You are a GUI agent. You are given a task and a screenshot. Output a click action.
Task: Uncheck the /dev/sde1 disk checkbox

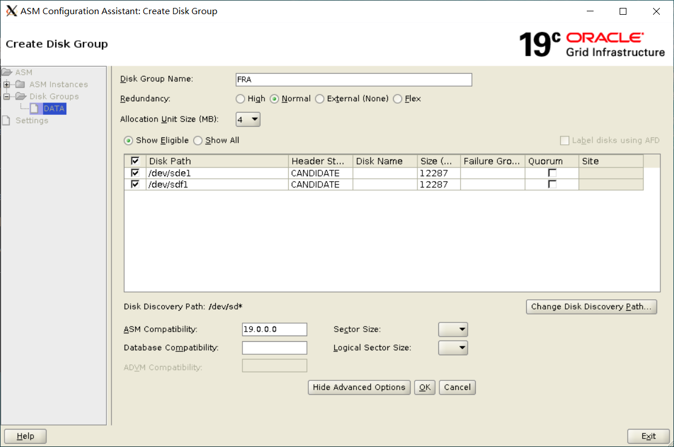[x=135, y=173]
